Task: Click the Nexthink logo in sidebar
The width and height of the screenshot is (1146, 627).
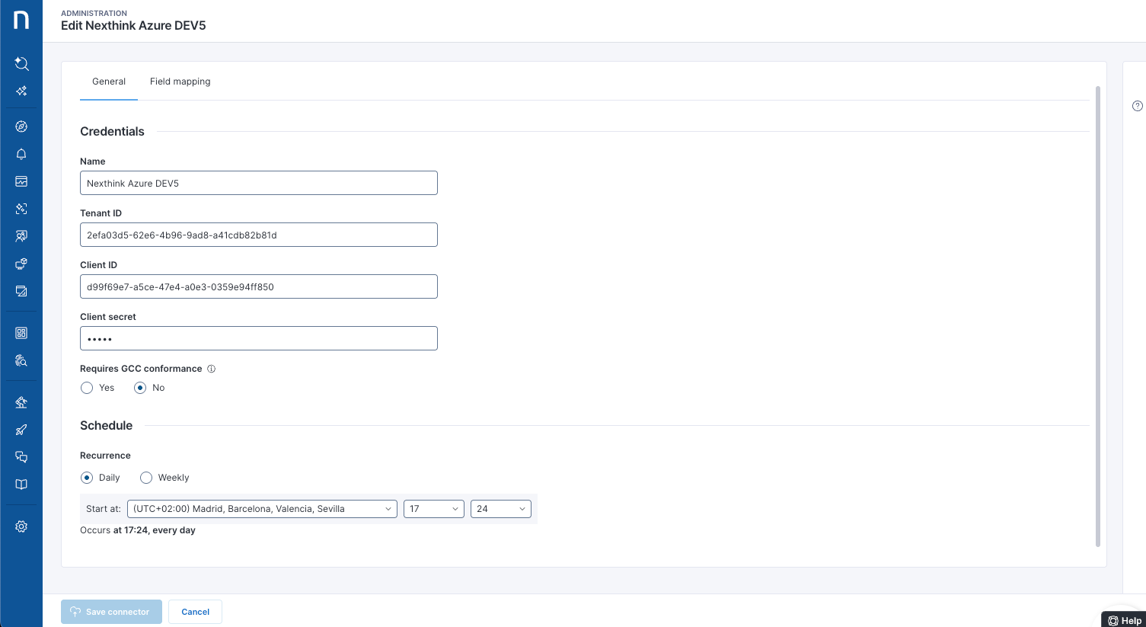Action: (21, 20)
